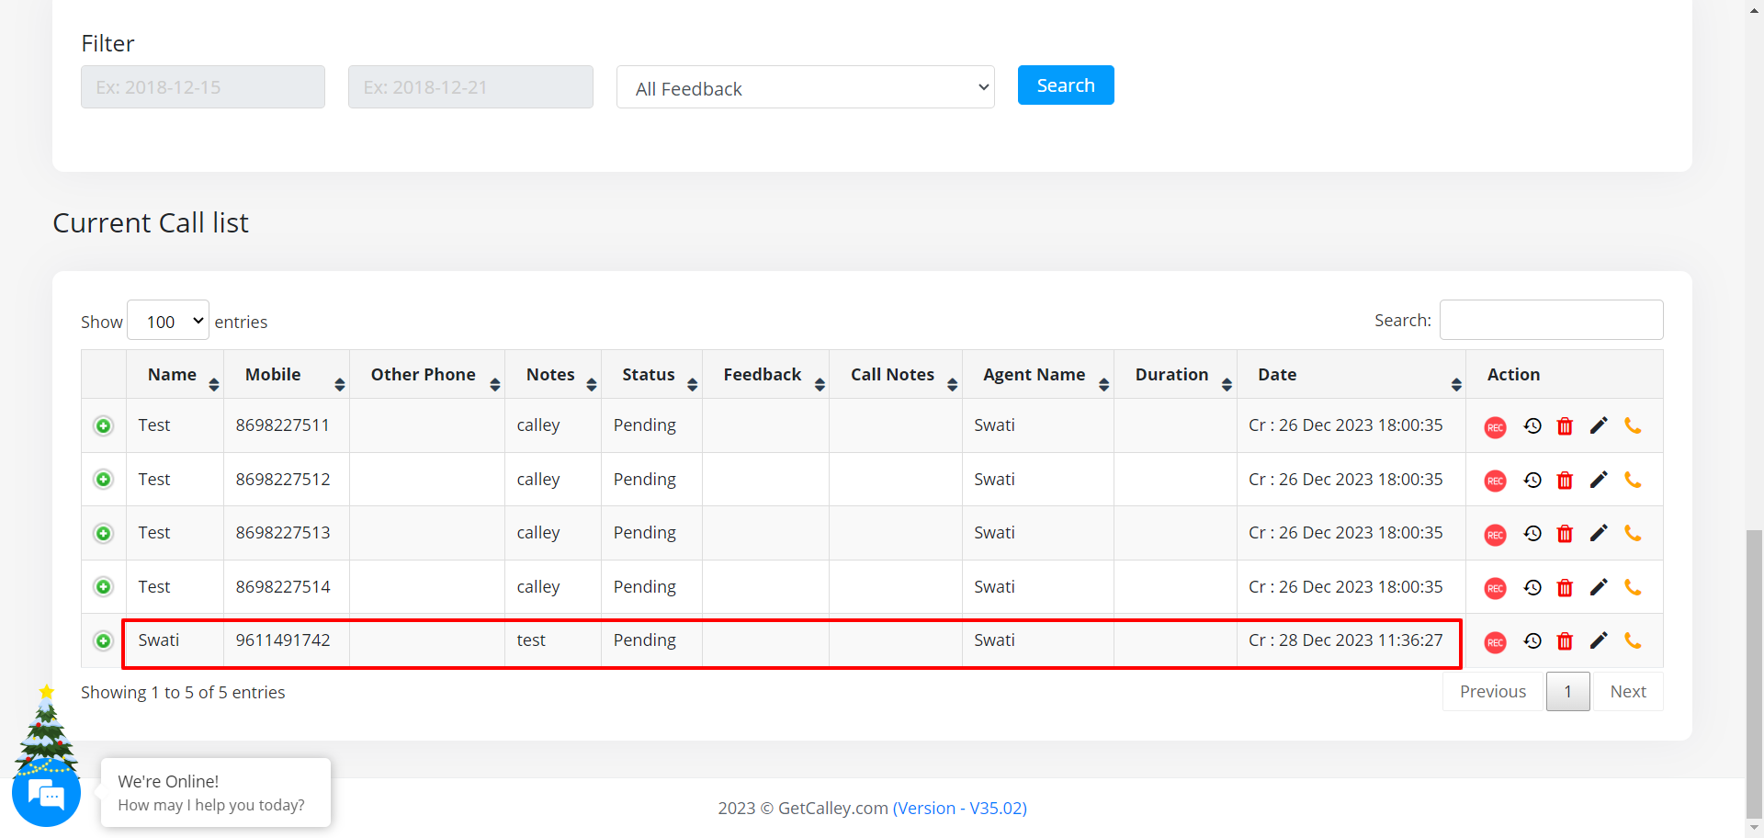Focus the table Search input field

1551,320
